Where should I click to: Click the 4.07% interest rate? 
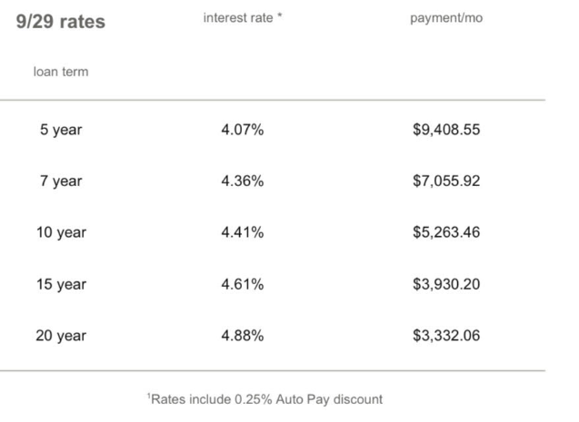point(243,130)
